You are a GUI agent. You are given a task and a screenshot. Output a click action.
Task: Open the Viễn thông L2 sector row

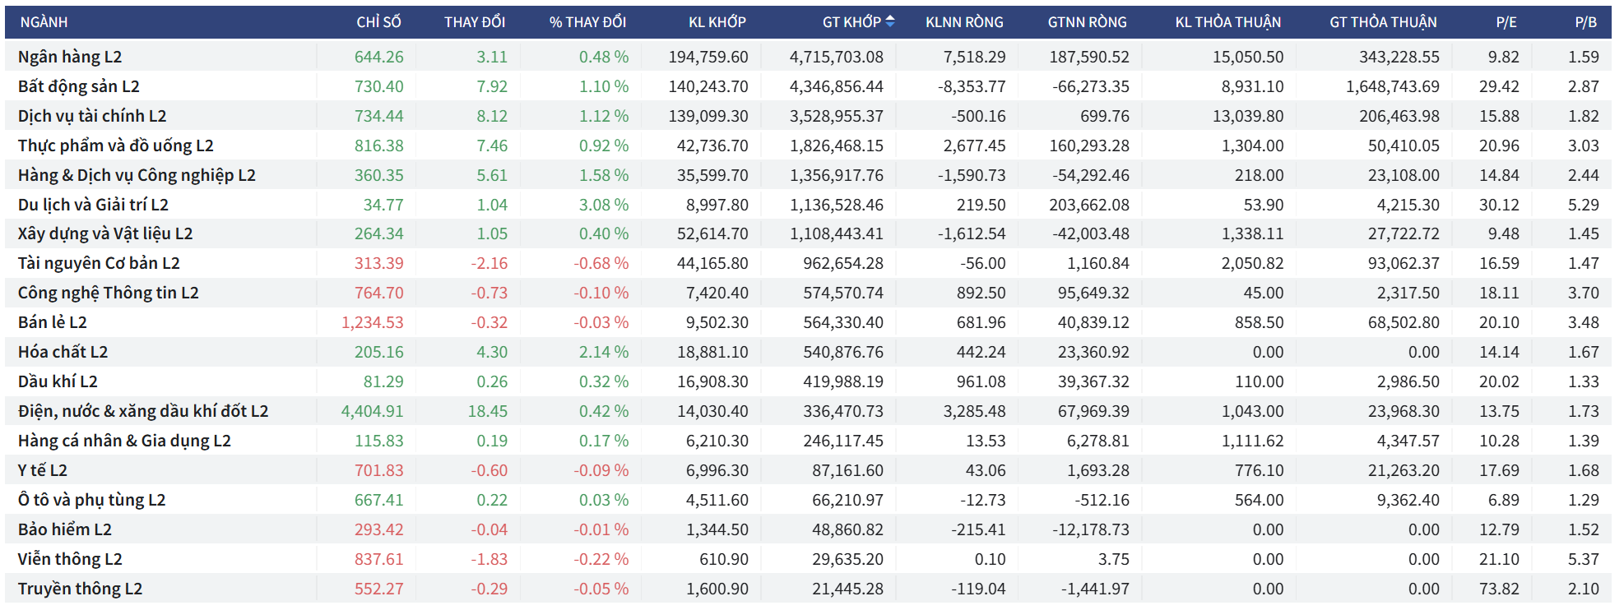[x=70, y=559]
